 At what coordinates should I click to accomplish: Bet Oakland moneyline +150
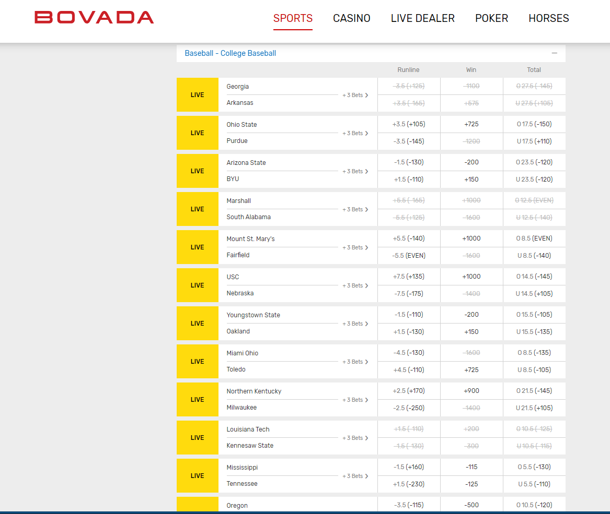coord(471,332)
